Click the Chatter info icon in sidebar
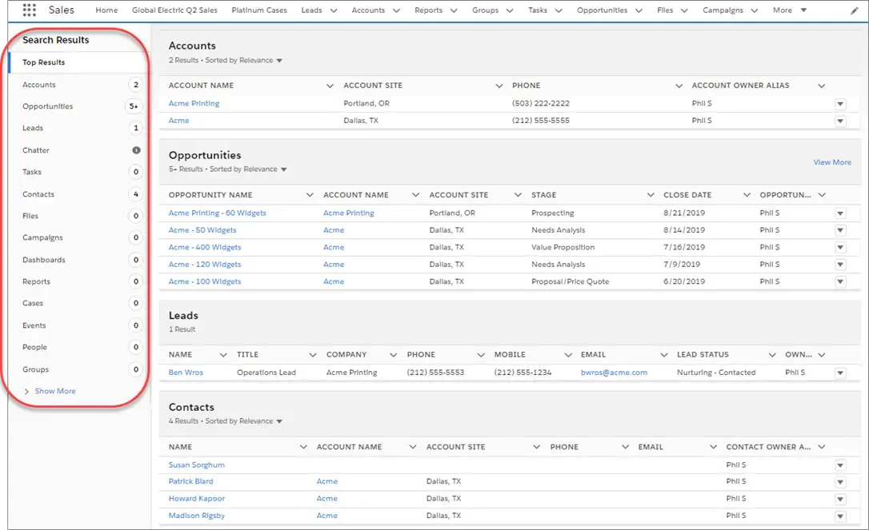Viewport: 869px width, 530px height. (136, 150)
